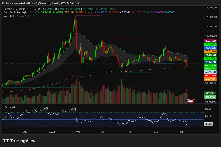
Task: Select magenta legend value 0.00000
Action: pyautogui.click(x=159, y=13)
